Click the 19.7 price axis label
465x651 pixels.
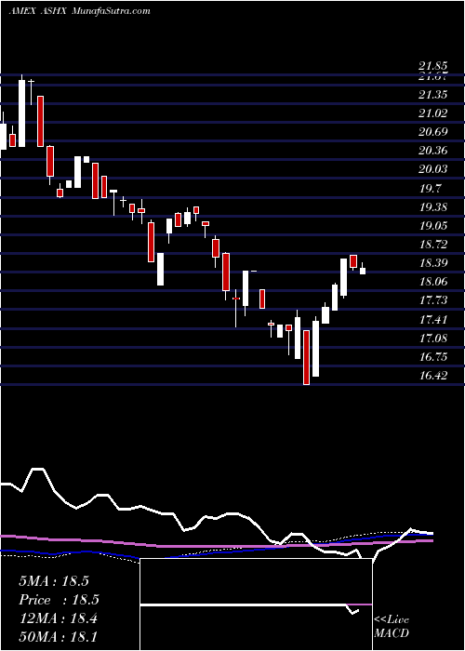[430, 189]
